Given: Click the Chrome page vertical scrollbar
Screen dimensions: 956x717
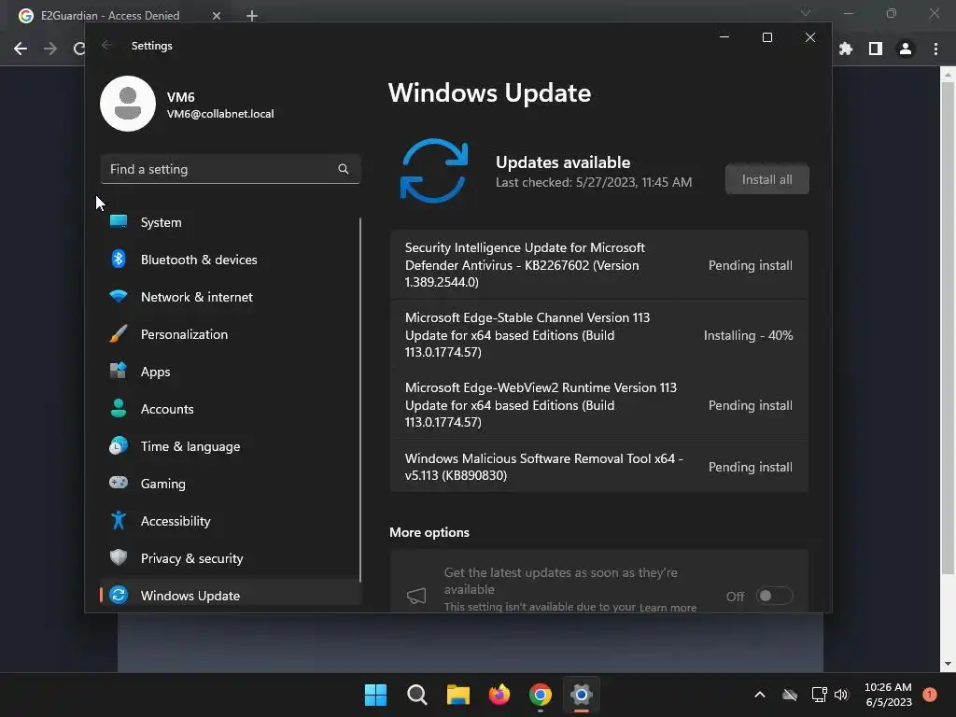Looking at the screenshot, I should [x=948, y=330].
